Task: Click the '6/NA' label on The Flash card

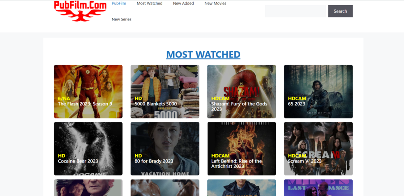Action: coord(64,98)
